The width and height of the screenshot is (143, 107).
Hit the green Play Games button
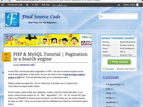click(119, 62)
